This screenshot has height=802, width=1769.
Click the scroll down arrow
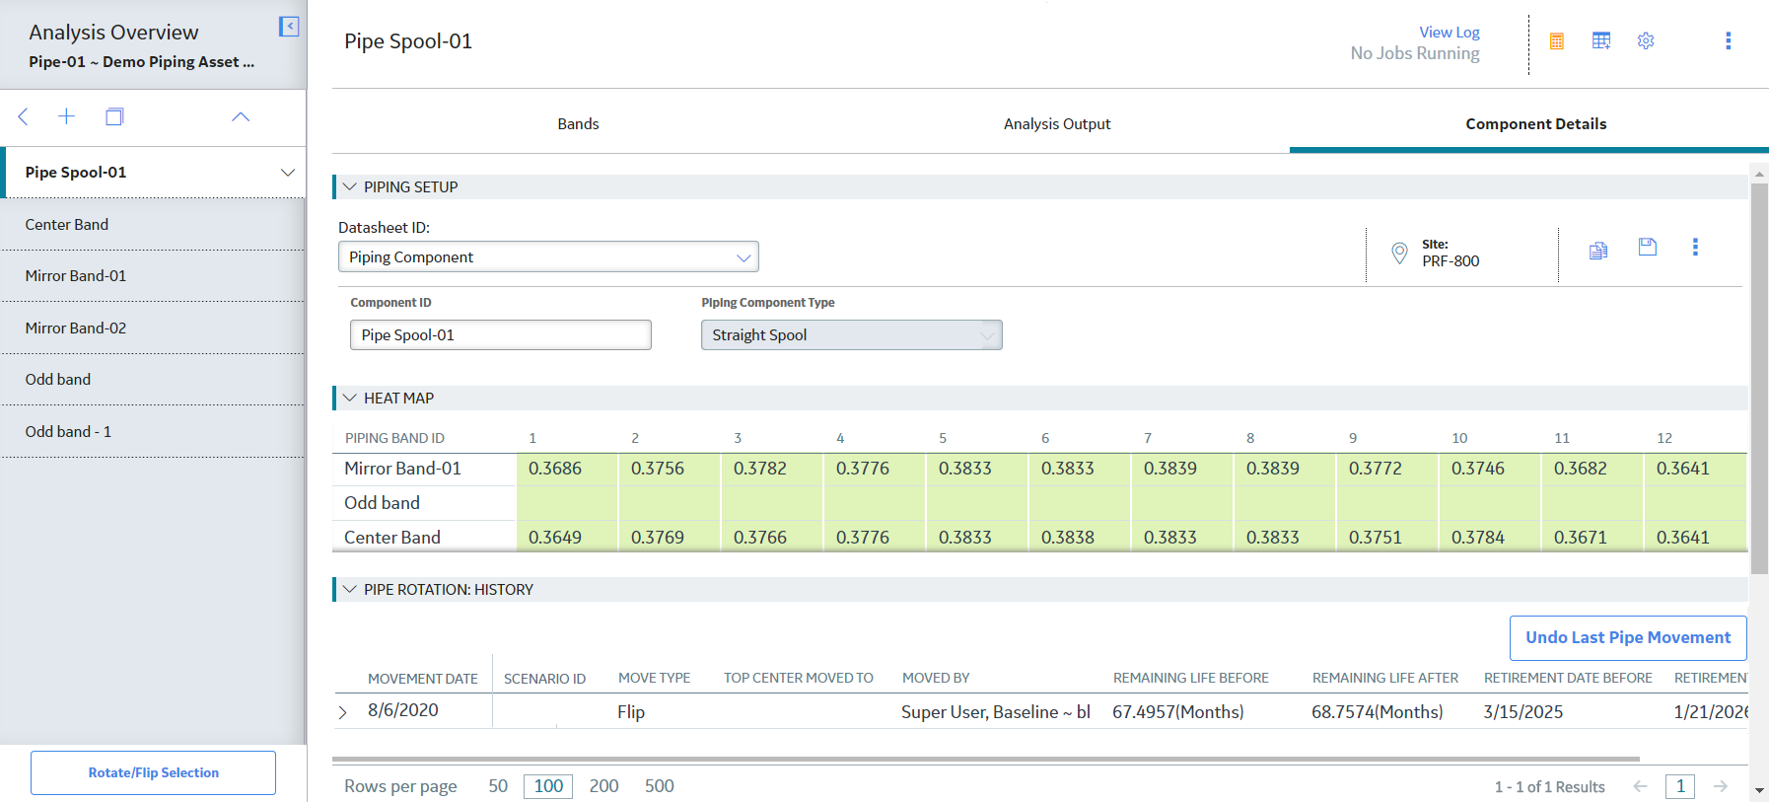click(x=1759, y=791)
